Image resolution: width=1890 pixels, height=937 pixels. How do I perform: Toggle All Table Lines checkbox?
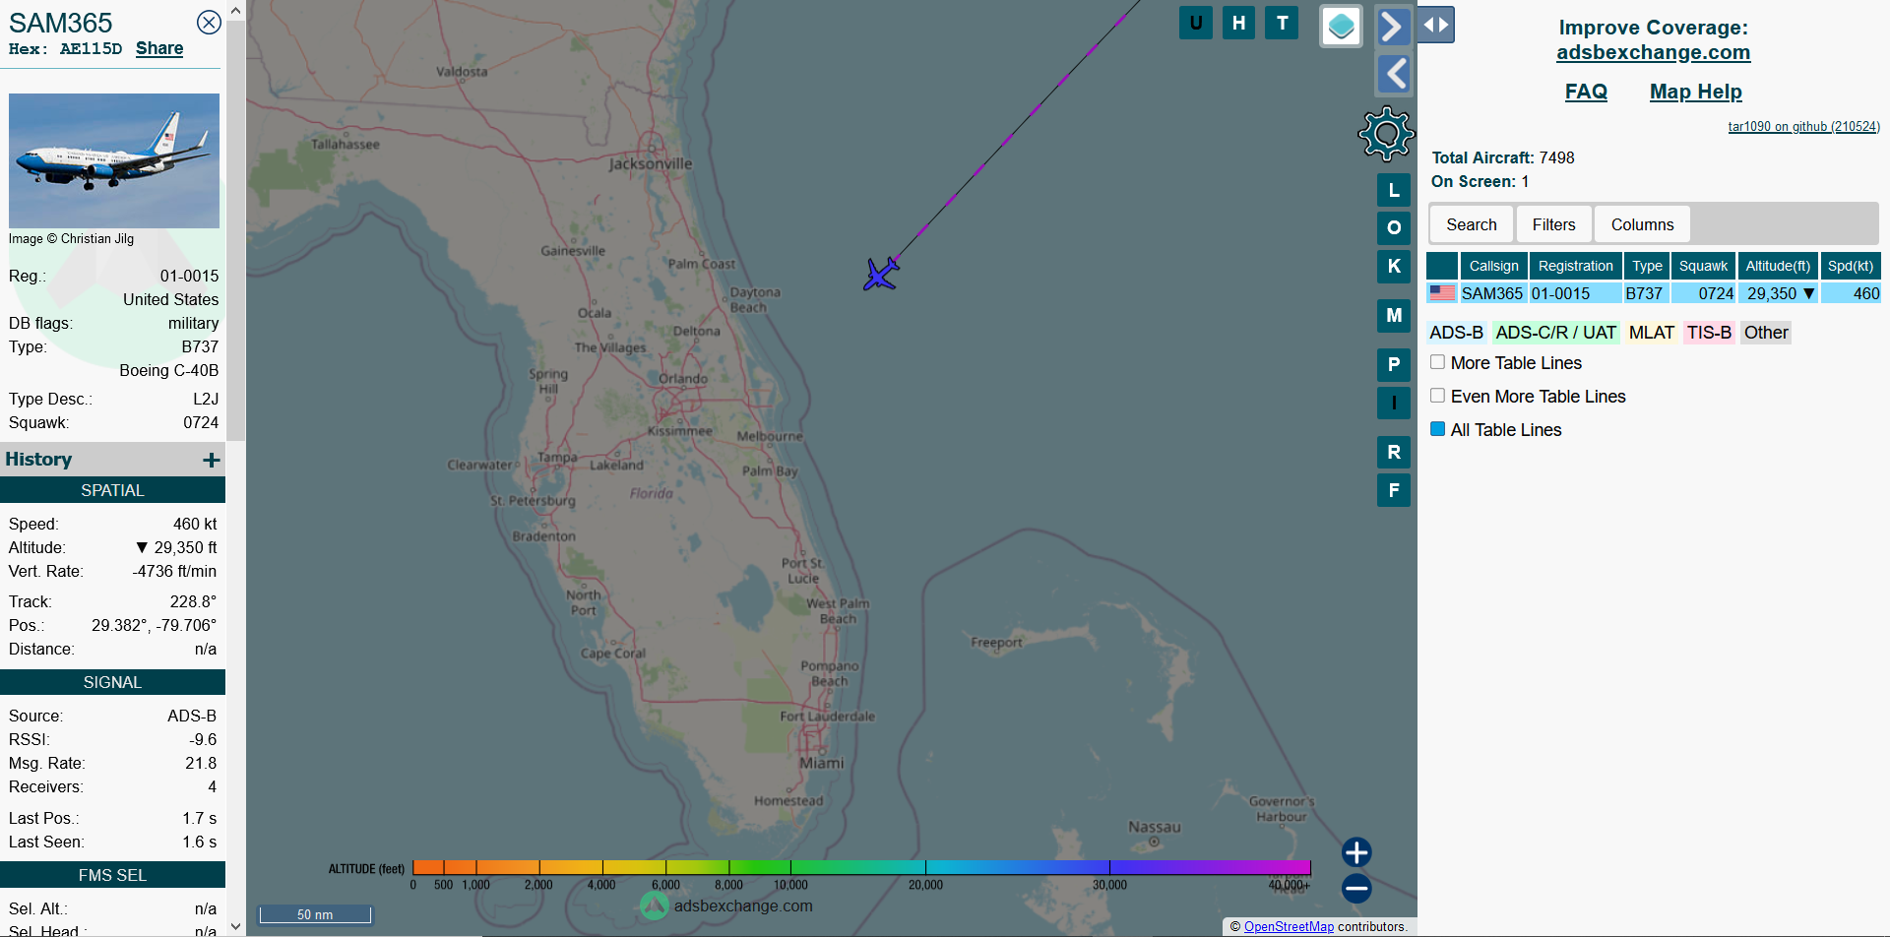click(1437, 429)
